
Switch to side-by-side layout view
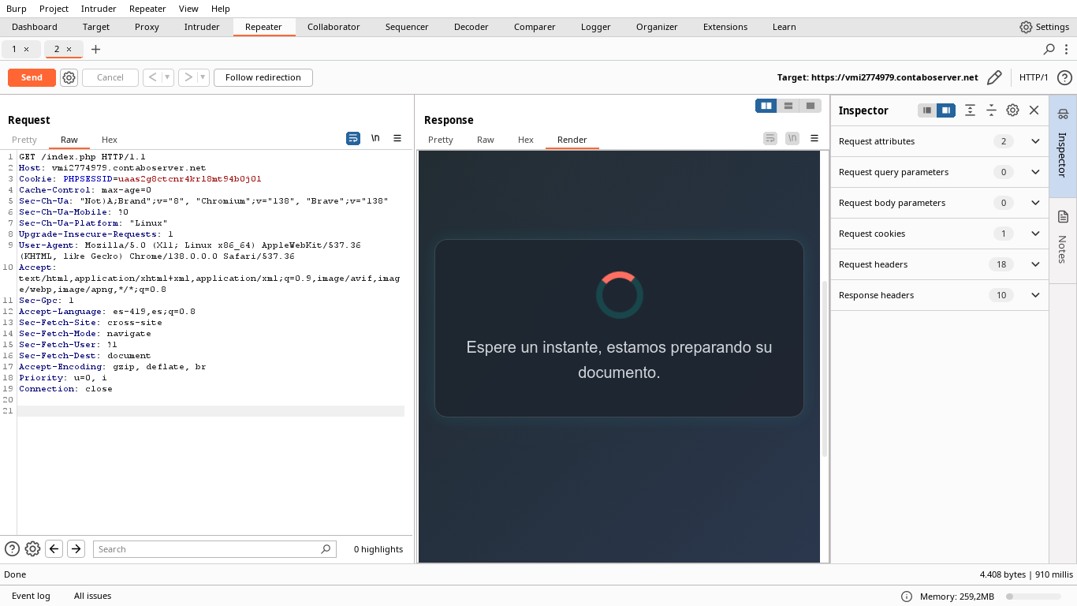tap(766, 106)
